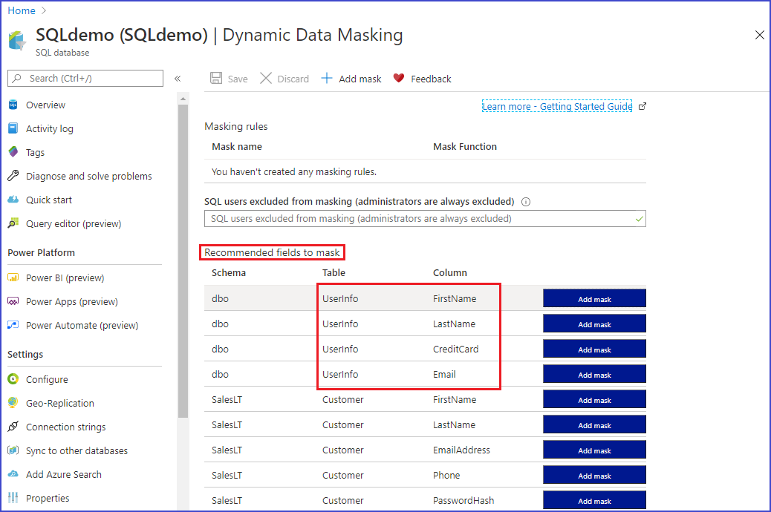Open the excluded SQL users field dropdown
This screenshot has height=512, width=771.
point(425,218)
